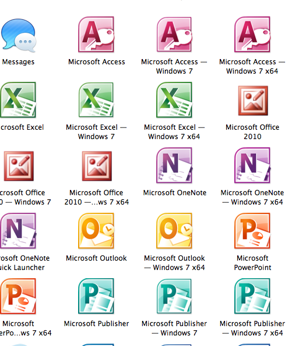292x346 pixels.
Task: Click the 'Microsoft Office 2010' label text
Action: tap(252, 132)
